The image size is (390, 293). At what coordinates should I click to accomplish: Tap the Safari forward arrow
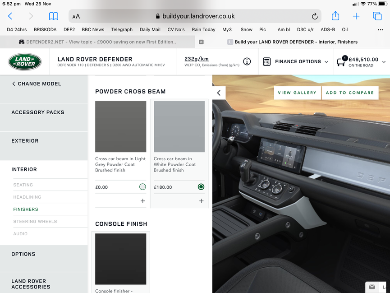click(31, 16)
